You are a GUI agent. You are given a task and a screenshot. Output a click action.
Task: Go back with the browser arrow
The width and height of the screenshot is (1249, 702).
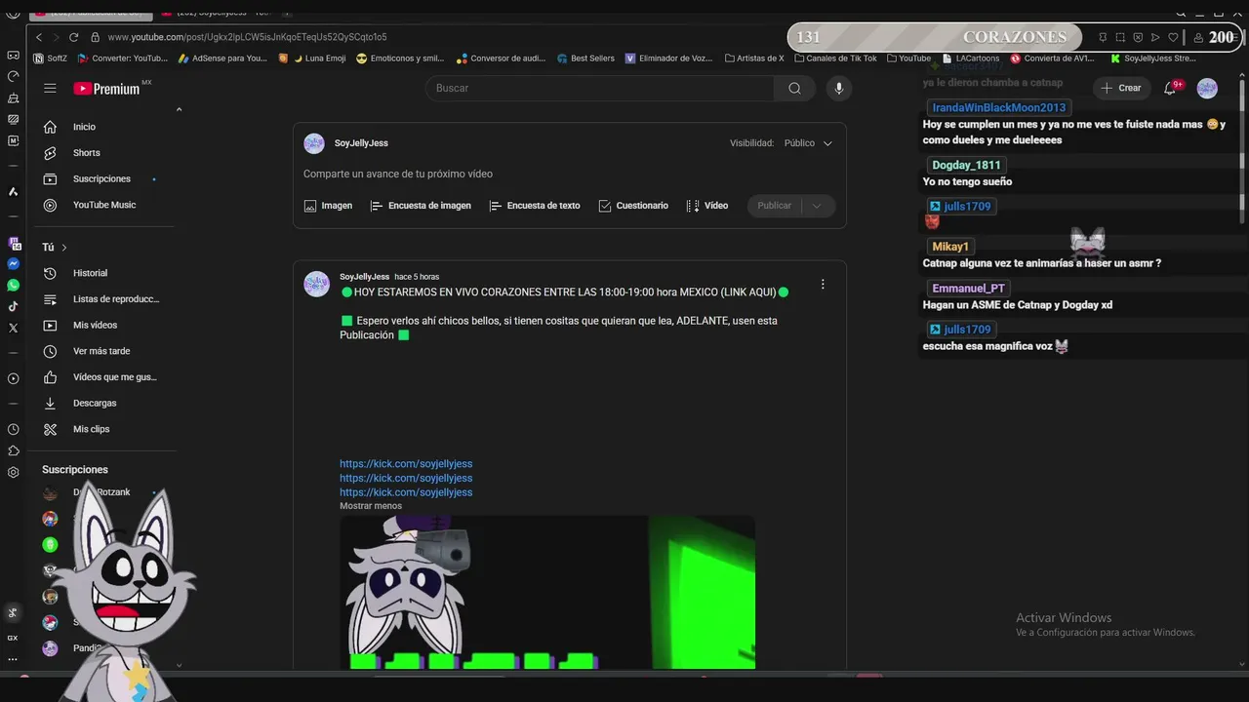pos(39,37)
